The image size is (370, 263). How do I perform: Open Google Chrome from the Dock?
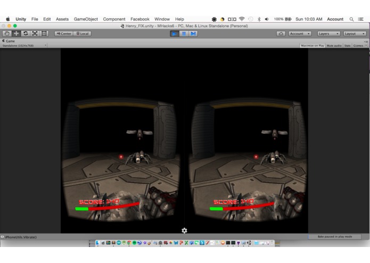pos(129,243)
